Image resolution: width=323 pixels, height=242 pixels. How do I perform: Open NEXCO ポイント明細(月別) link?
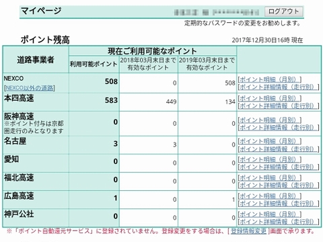click(x=270, y=79)
